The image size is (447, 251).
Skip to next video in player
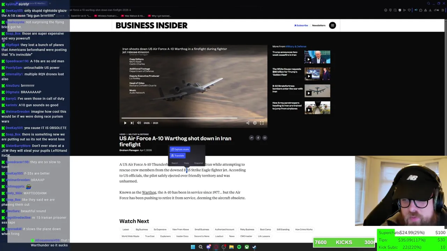tap(132, 123)
